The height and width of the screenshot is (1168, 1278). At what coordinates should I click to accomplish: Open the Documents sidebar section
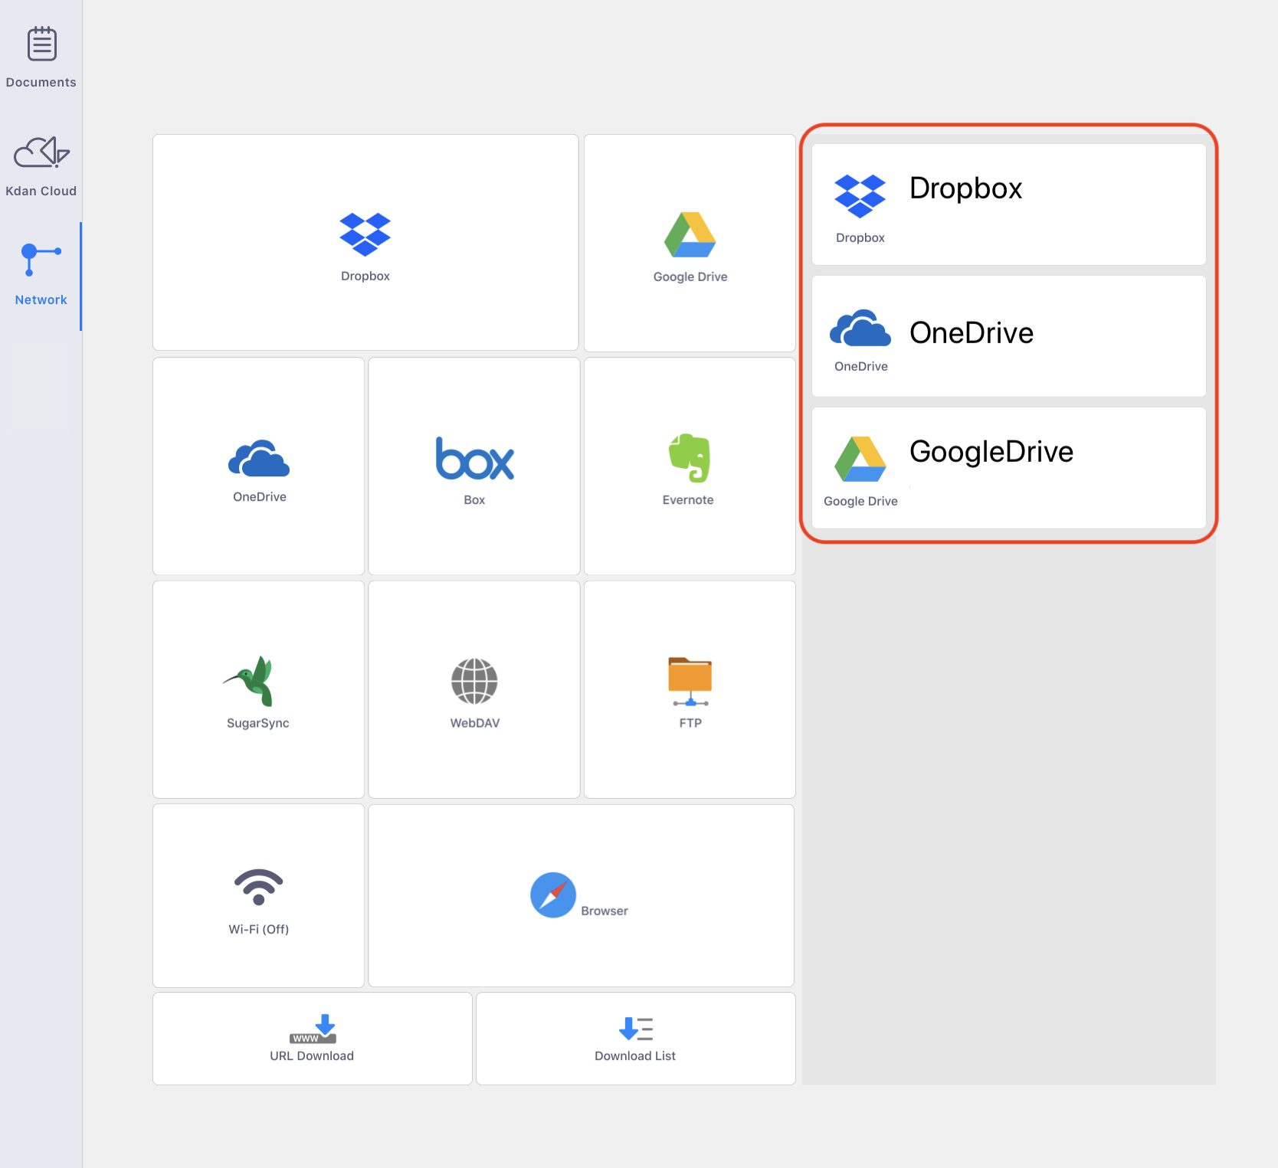pos(41,57)
